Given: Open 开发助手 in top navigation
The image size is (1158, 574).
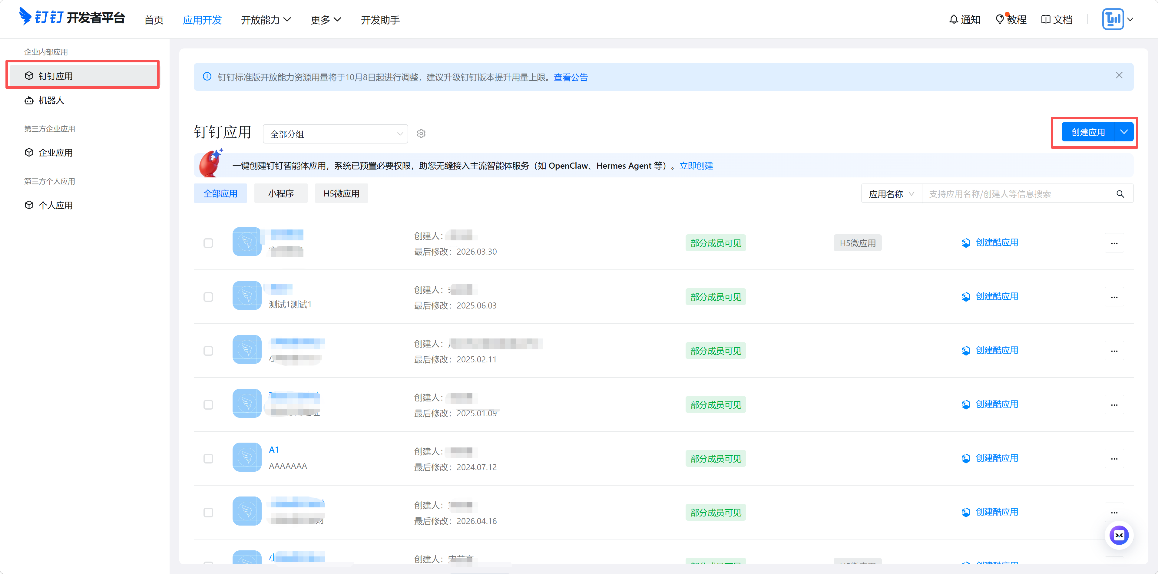Looking at the screenshot, I should click(x=380, y=20).
